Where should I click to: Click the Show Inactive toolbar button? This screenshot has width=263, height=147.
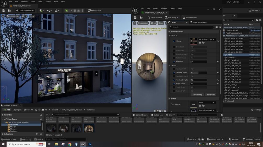tap(155, 17)
